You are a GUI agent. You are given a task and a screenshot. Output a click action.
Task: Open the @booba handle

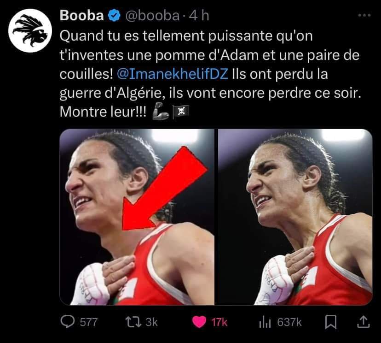pos(152,16)
